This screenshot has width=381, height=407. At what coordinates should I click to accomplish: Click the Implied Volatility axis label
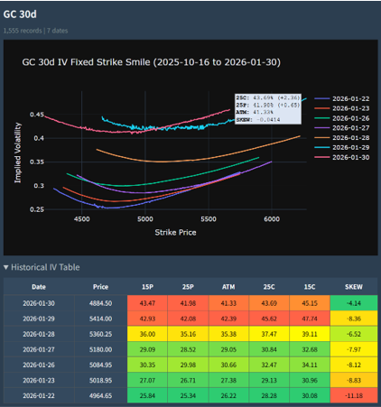[x=18, y=153]
